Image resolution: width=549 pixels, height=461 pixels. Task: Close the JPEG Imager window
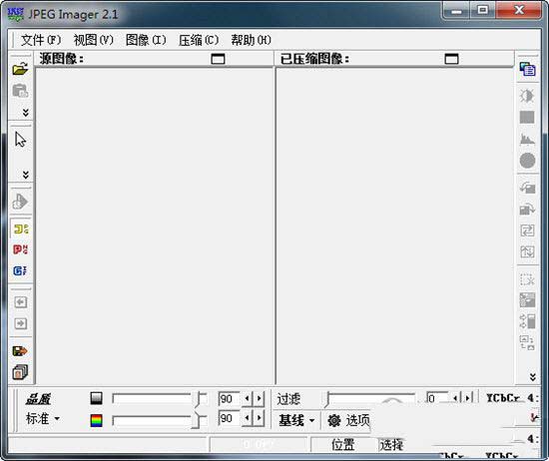519,10
